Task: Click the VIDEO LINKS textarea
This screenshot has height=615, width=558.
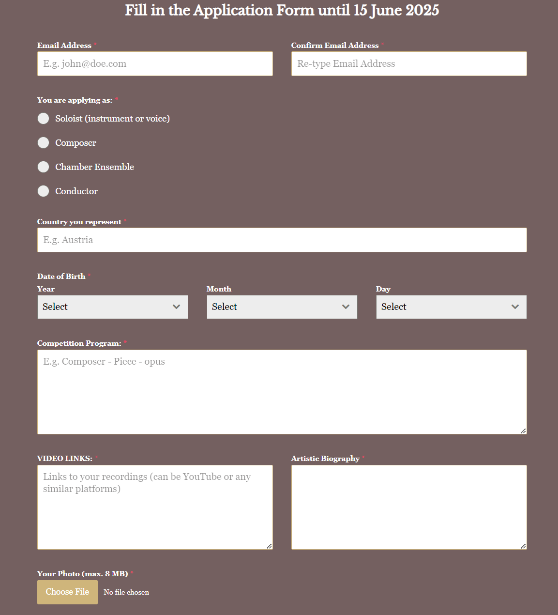Action: click(155, 507)
